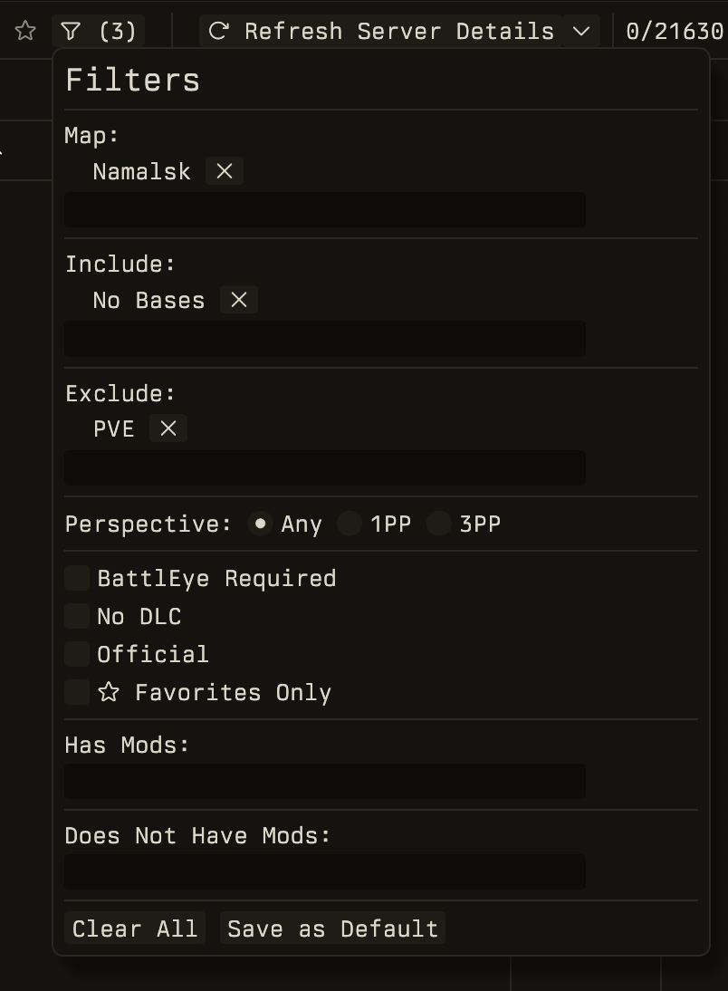
Task: Enable the BattlEye Required checkbox
Action: (77, 577)
